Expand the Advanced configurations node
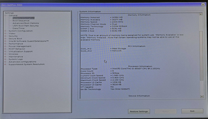 (x=5, y=62)
